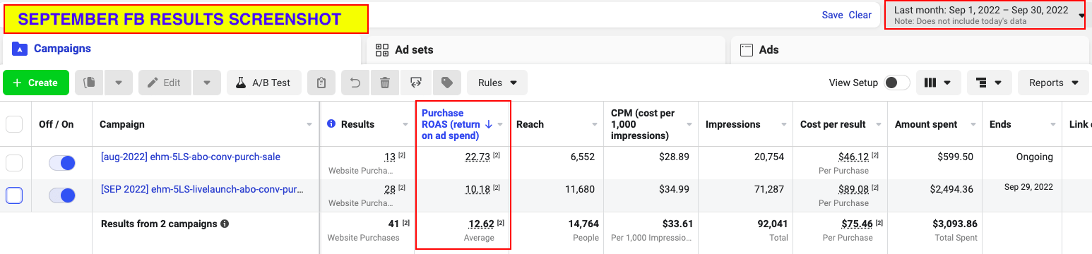Open the aug-2022 ehm-5LS campaign link
1092x254 pixels.
click(191, 157)
